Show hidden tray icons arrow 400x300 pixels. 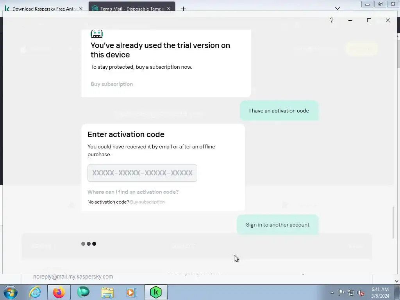pos(332,293)
